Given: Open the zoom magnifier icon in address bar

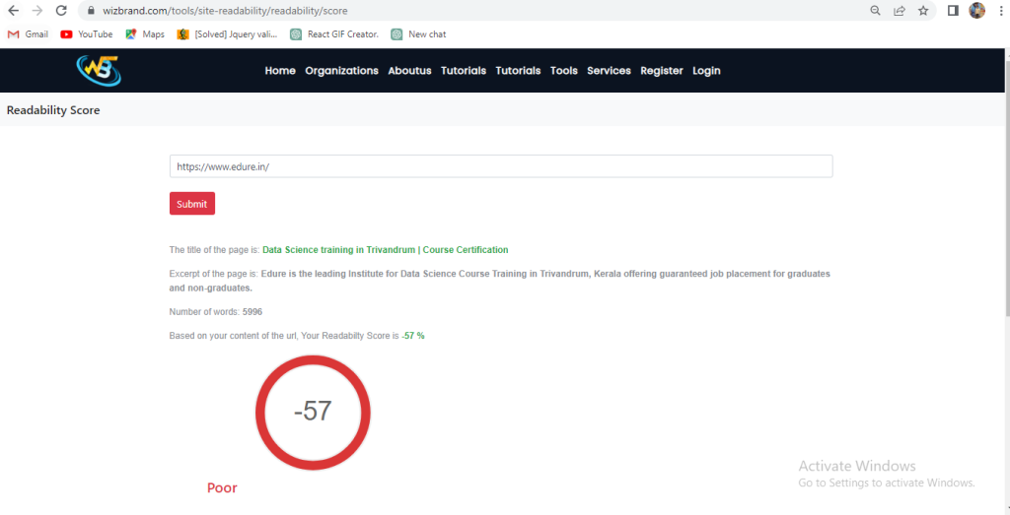Looking at the screenshot, I should coord(875,11).
